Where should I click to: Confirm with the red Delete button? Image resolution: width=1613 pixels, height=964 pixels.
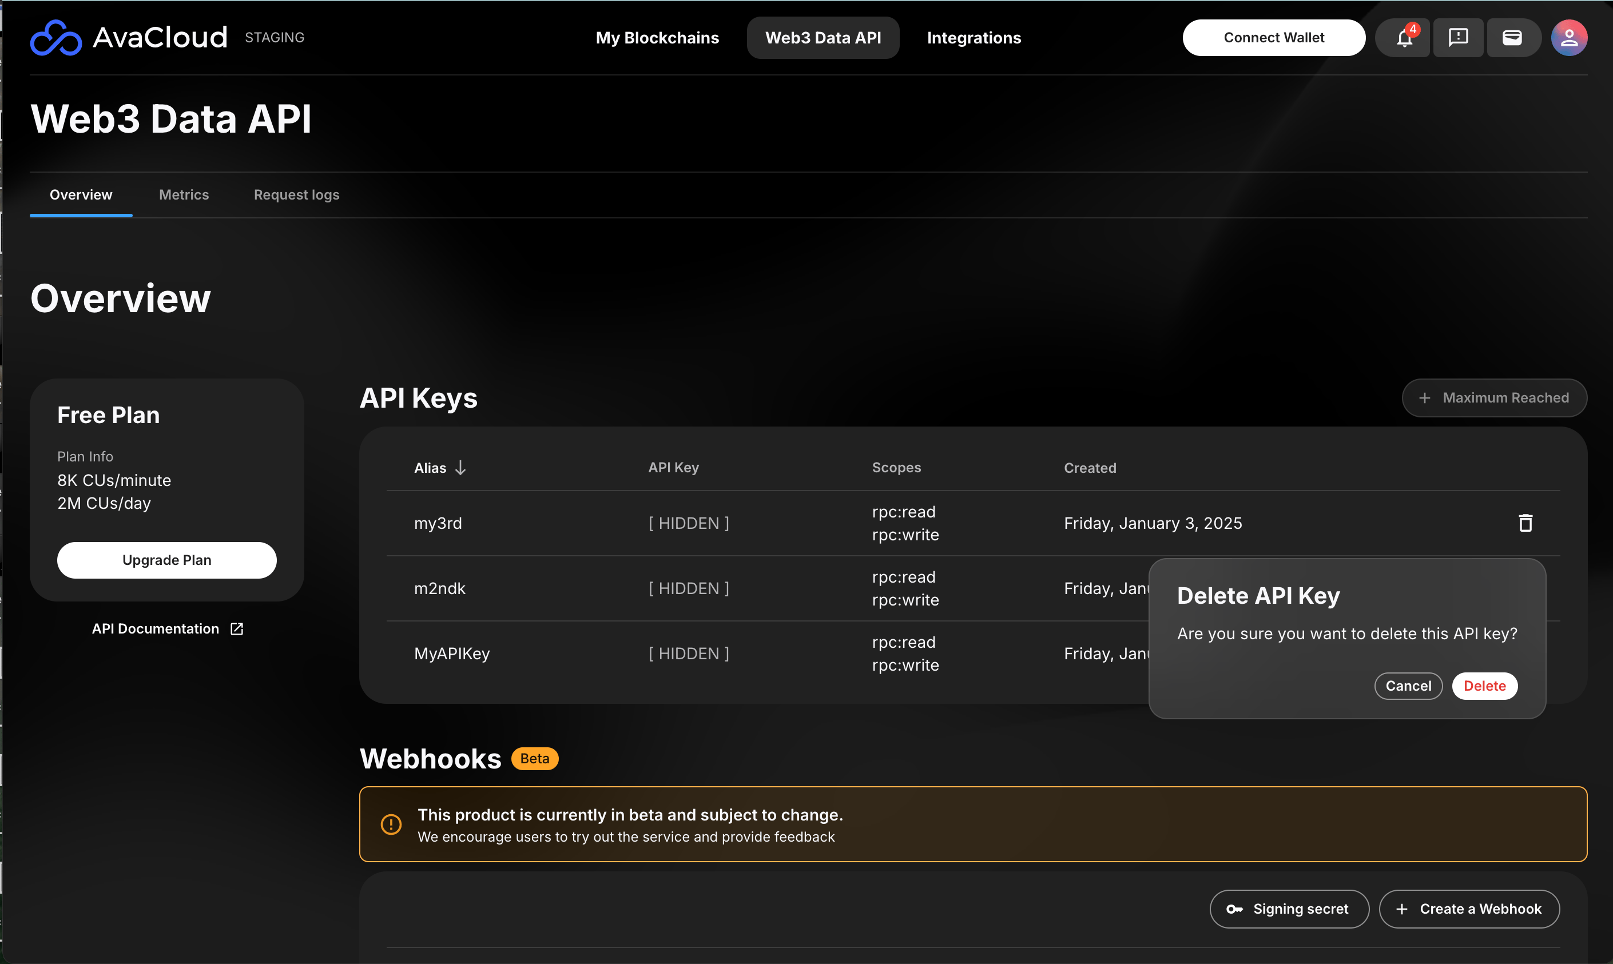(x=1484, y=686)
